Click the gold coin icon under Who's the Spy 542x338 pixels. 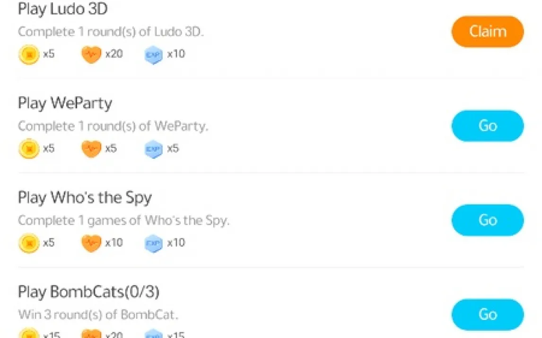[29, 243]
